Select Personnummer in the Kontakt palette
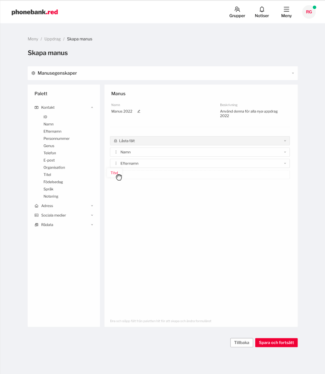 [57, 139]
